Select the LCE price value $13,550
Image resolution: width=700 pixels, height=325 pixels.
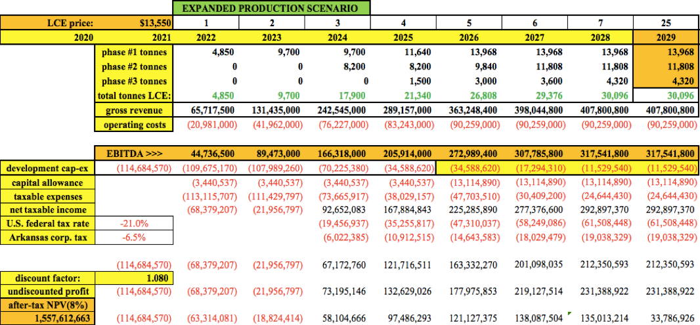pyautogui.click(x=153, y=23)
